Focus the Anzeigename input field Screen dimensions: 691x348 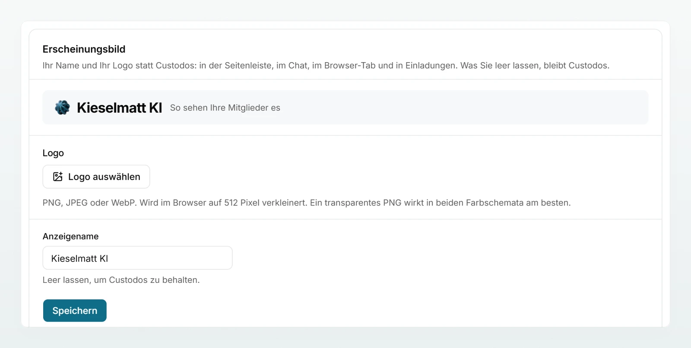(137, 258)
